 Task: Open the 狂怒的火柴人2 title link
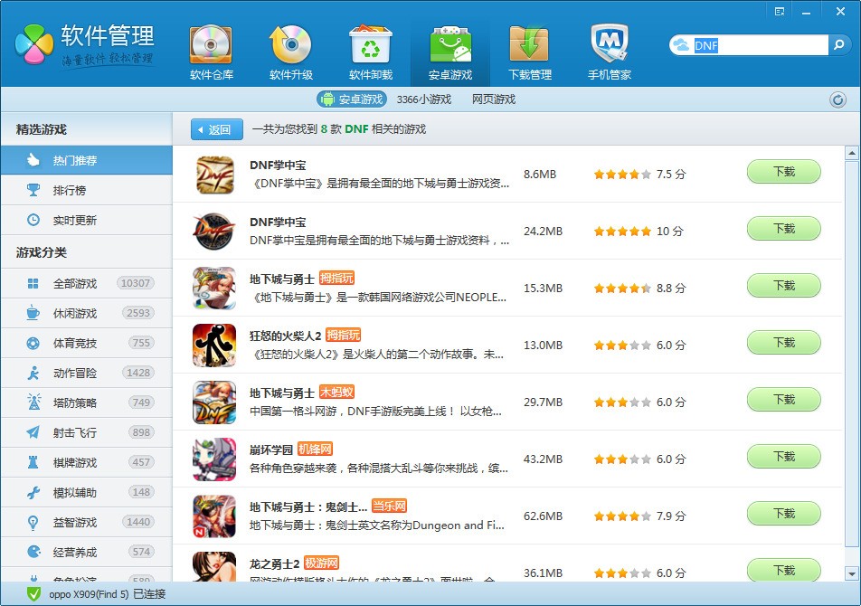tap(285, 336)
